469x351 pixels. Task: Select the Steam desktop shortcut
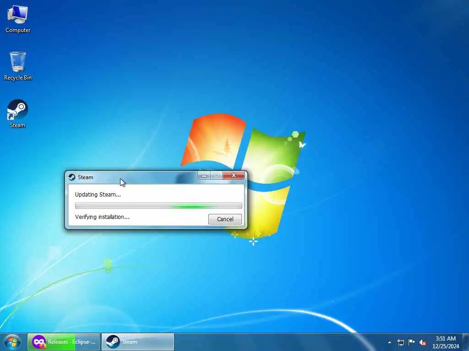tap(17, 114)
